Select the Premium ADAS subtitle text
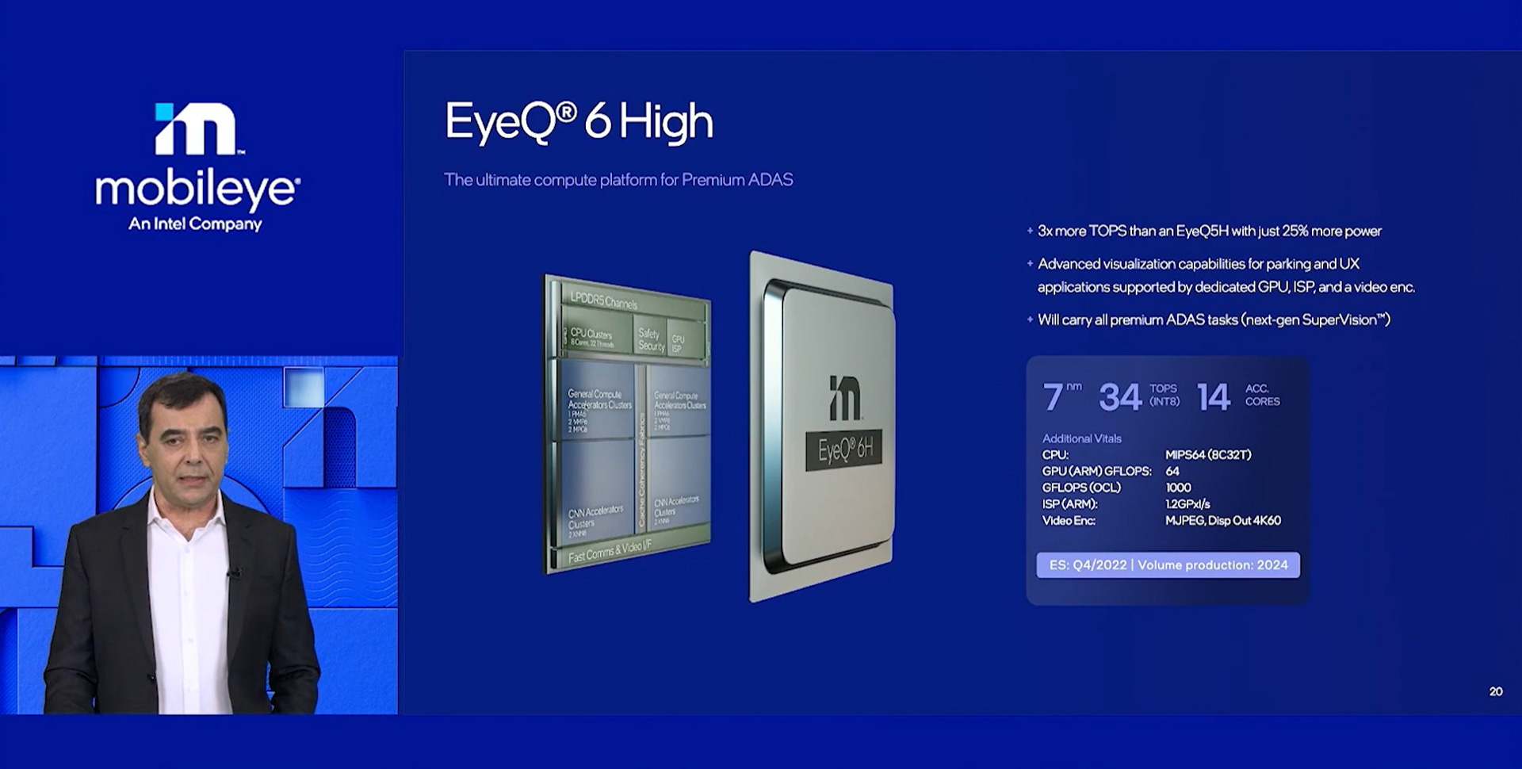 pyautogui.click(x=618, y=180)
